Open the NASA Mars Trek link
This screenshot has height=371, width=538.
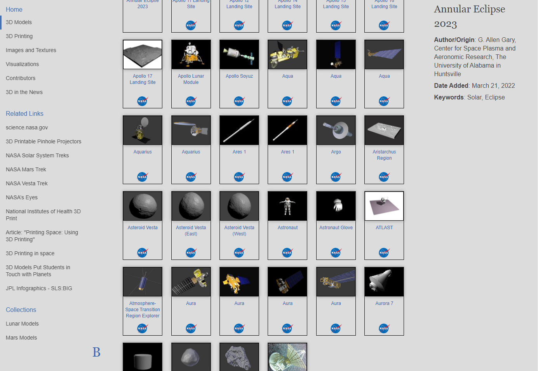tap(26, 169)
